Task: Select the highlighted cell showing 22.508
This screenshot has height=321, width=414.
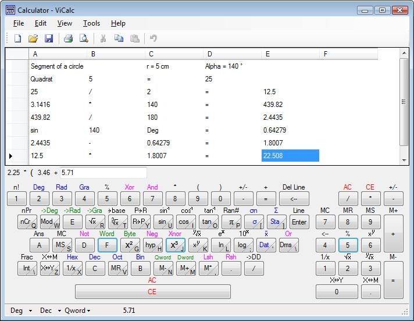Action: pos(290,156)
